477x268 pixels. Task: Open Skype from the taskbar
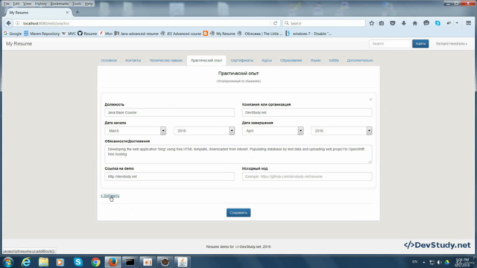[78, 262]
